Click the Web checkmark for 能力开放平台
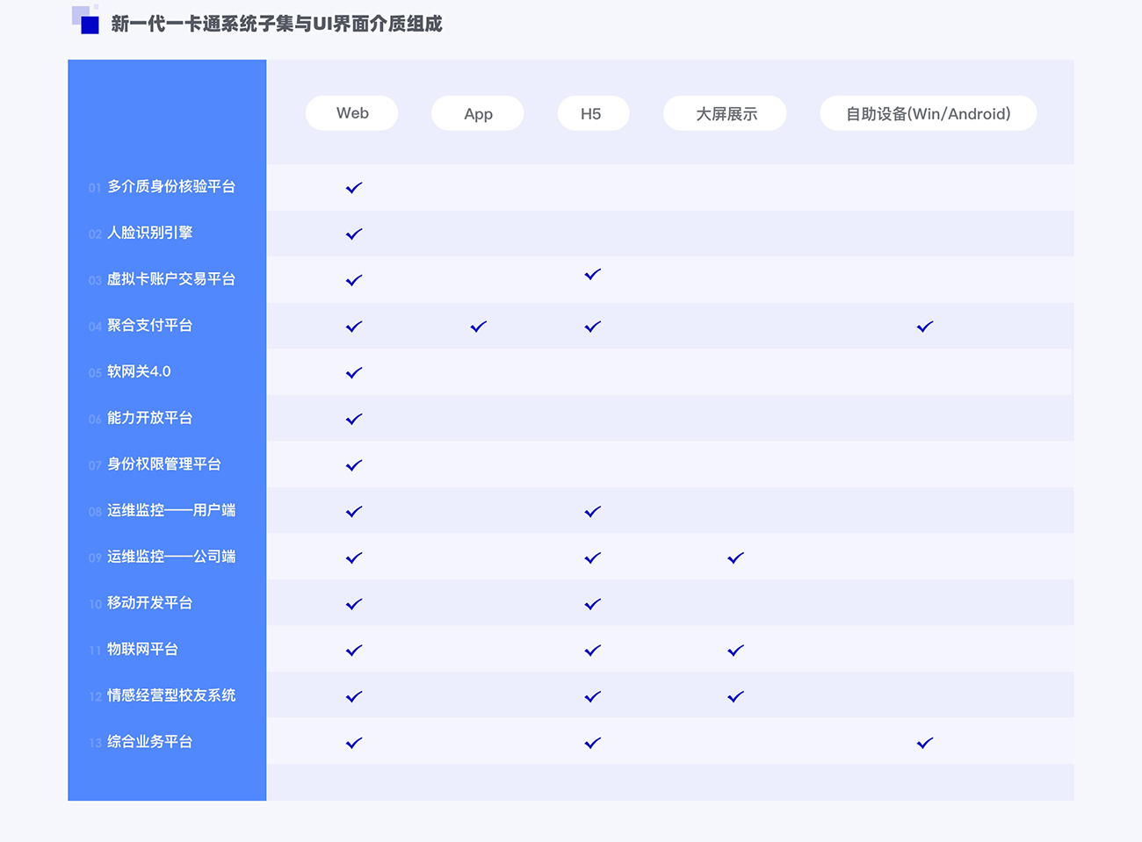Viewport: 1142px width, 842px height. pyautogui.click(x=354, y=419)
